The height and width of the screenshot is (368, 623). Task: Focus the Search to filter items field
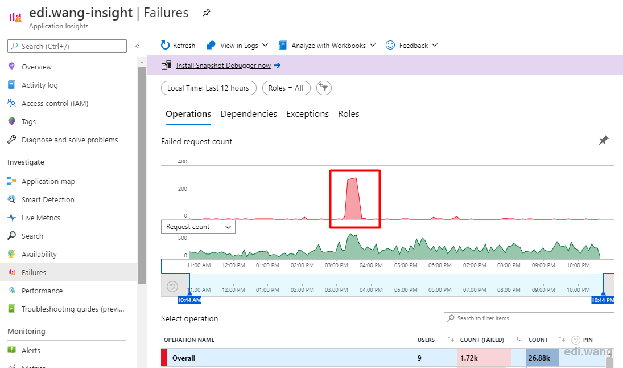529,318
